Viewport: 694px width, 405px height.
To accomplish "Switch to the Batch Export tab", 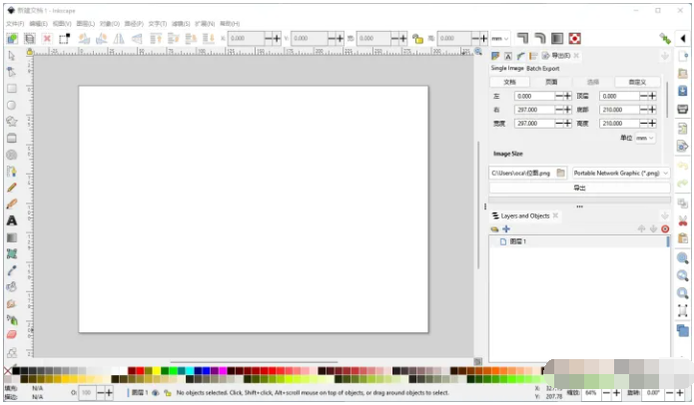I will [x=543, y=68].
